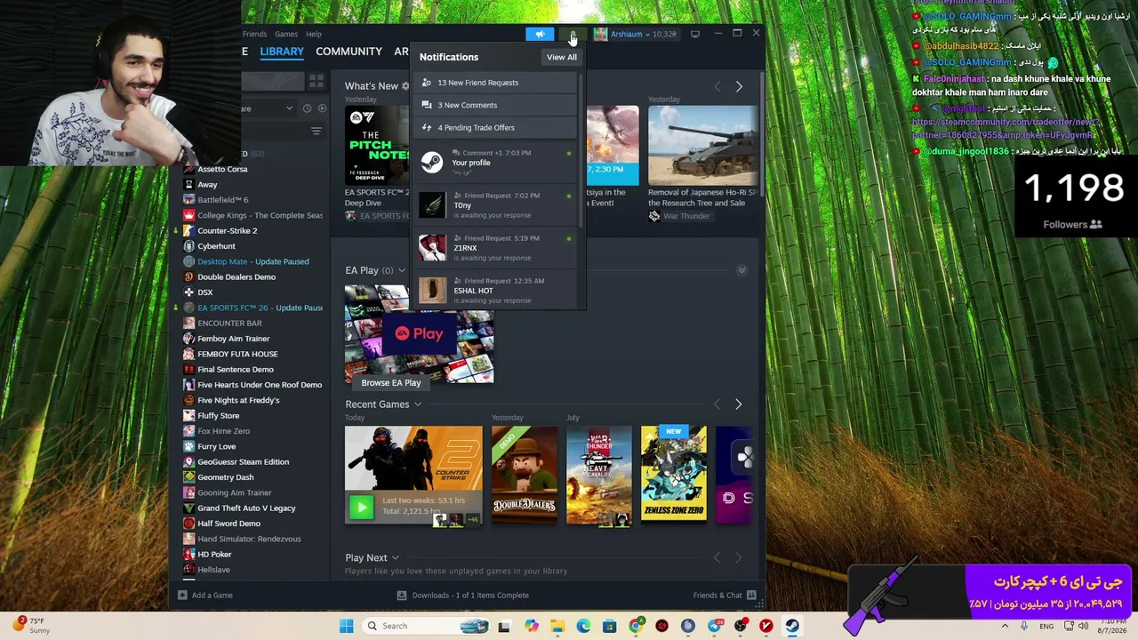Open friend request from T0ny
The image size is (1138, 640).
tap(495, 204)
